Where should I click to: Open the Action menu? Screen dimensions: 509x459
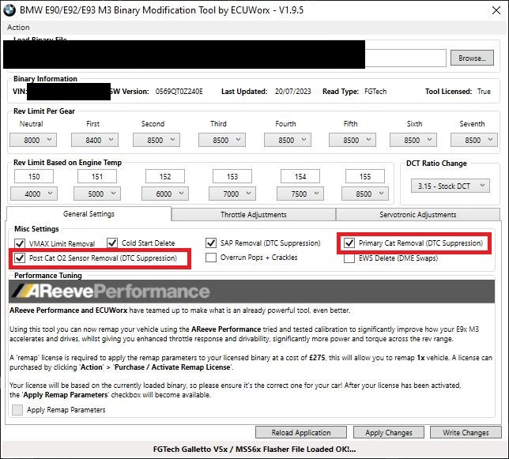click(18, 27)
